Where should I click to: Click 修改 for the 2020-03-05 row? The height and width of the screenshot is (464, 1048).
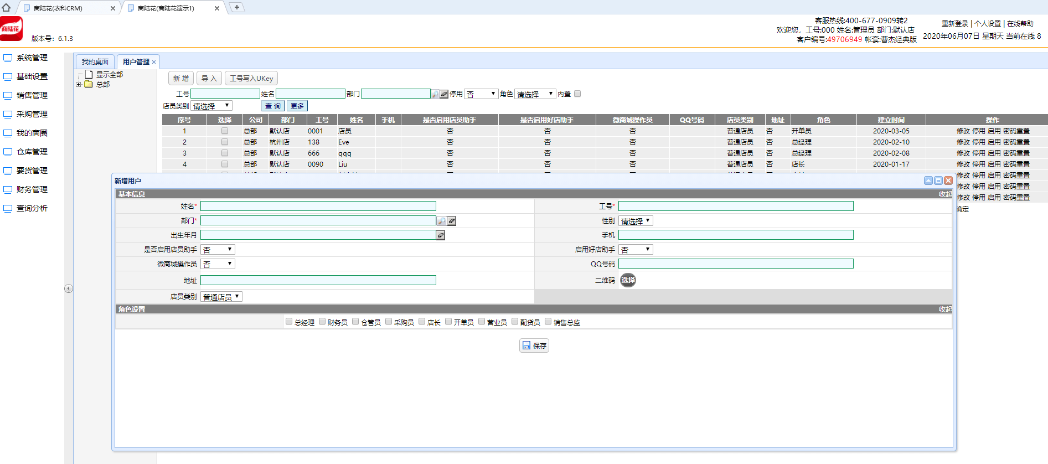963,131
